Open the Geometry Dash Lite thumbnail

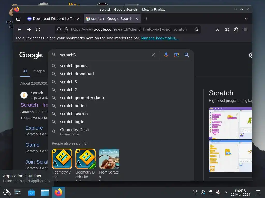85,159
